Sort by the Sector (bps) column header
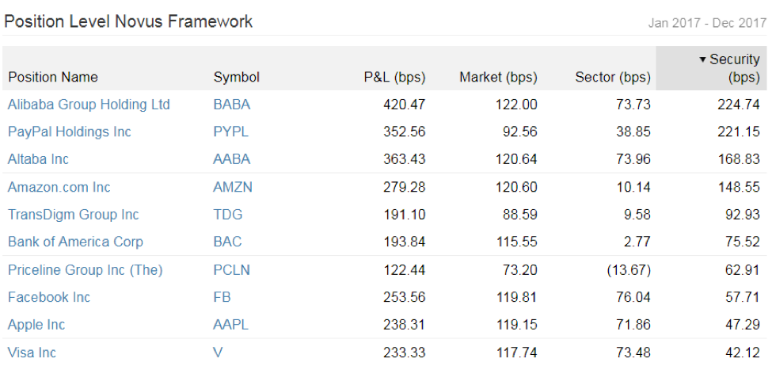This screenshot has height=366, width=772. tap(613, 78)
